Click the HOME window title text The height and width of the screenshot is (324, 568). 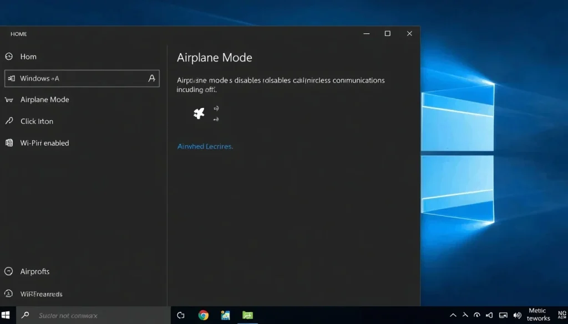[x=18, y=34]
